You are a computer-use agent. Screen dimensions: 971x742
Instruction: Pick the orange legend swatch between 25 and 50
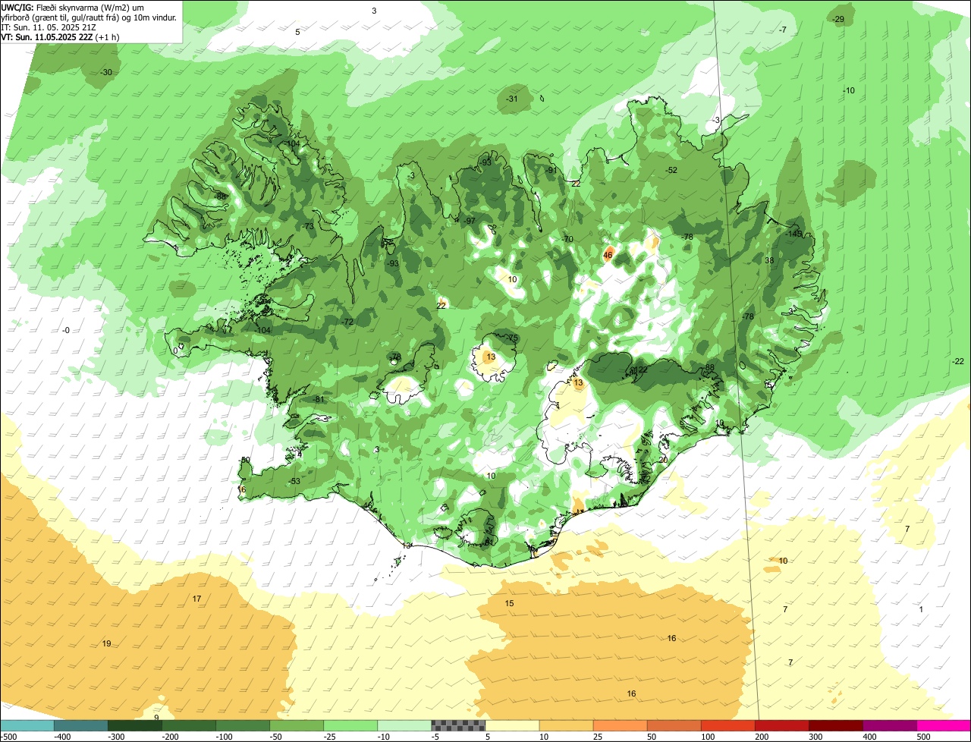620,725
